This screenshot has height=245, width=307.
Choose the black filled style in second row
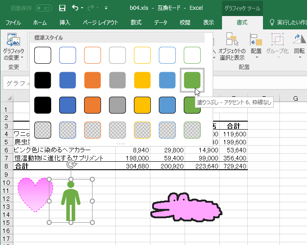tap(43, 80)
